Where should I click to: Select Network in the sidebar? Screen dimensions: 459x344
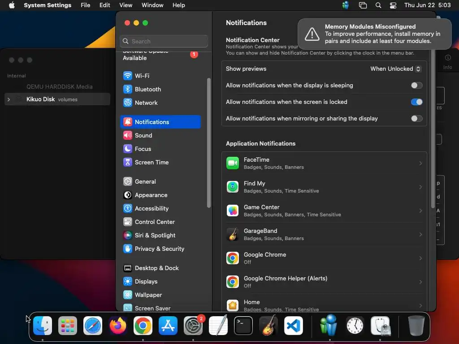click(160, 103)
